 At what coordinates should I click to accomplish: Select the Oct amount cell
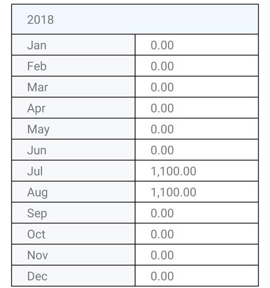pyautogui.click(x=197, y=234)
